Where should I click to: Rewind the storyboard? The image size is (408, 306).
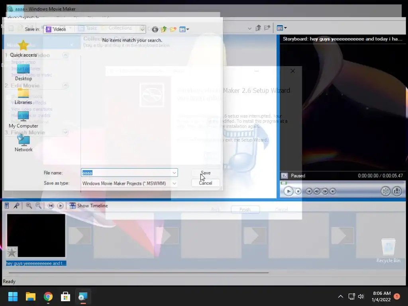tap(51, 206)
